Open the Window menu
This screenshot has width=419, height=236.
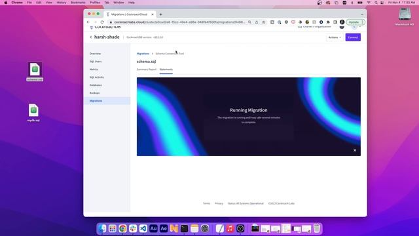point(118,3)
